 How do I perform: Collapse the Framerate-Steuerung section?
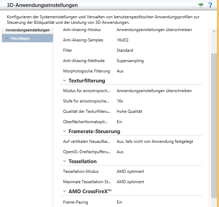point(64,131)
